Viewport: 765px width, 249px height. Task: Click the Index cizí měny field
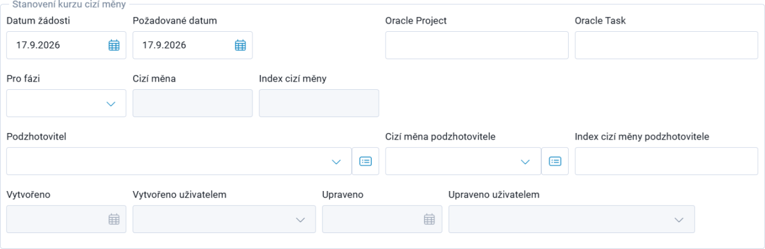pos(319,103)
